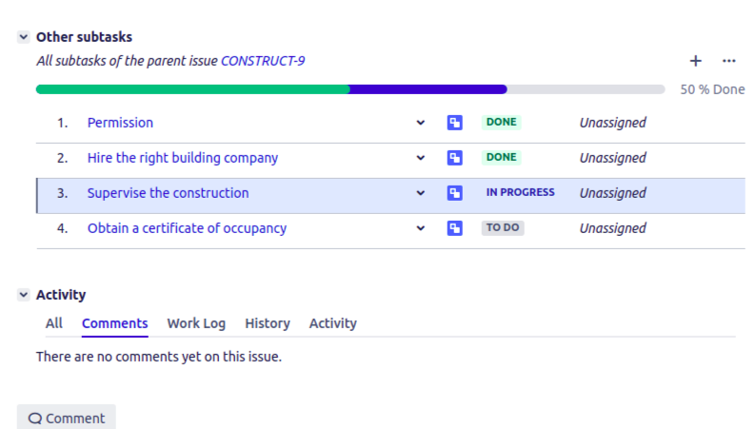Click subtask icon for certificate of occupancy

point(455,228)
